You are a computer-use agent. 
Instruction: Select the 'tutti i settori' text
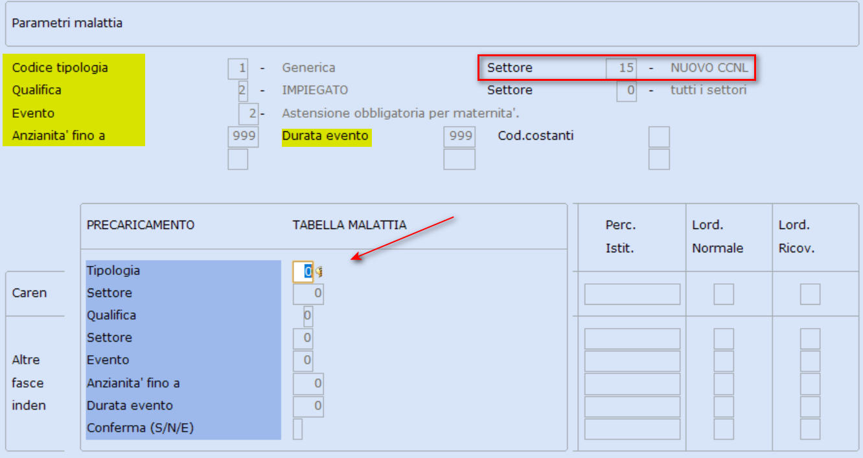click(708, 91)
